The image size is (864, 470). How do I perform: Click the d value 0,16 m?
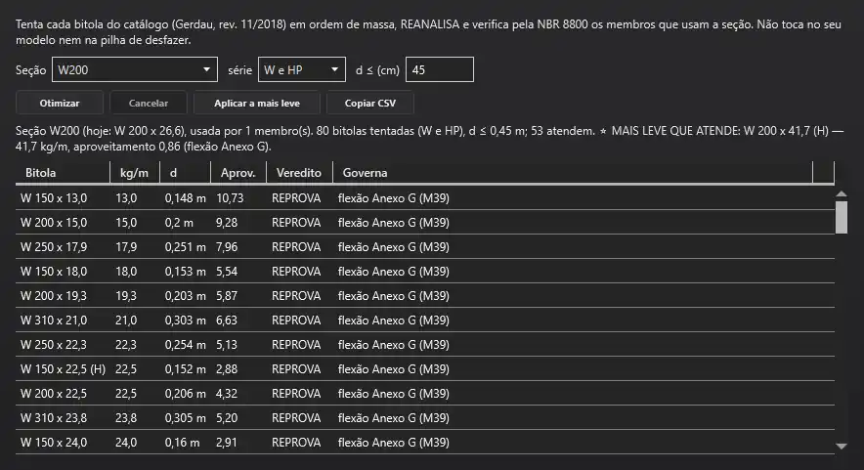[x=183, y=443]
